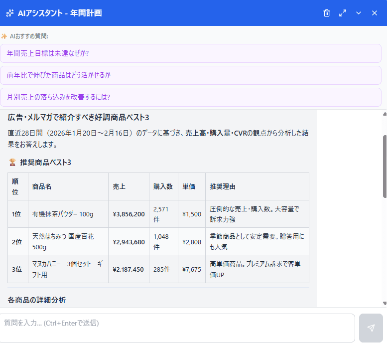
Task: Expand the AI assistant panel to fullscreen
Action: pyautogui.click(x=343, y=13)
